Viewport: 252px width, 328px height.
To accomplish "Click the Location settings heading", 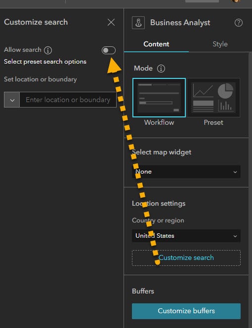I will (x=159, y=203).
